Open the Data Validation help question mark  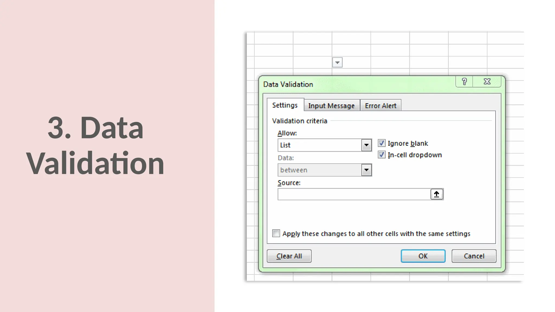coord(464,82)
